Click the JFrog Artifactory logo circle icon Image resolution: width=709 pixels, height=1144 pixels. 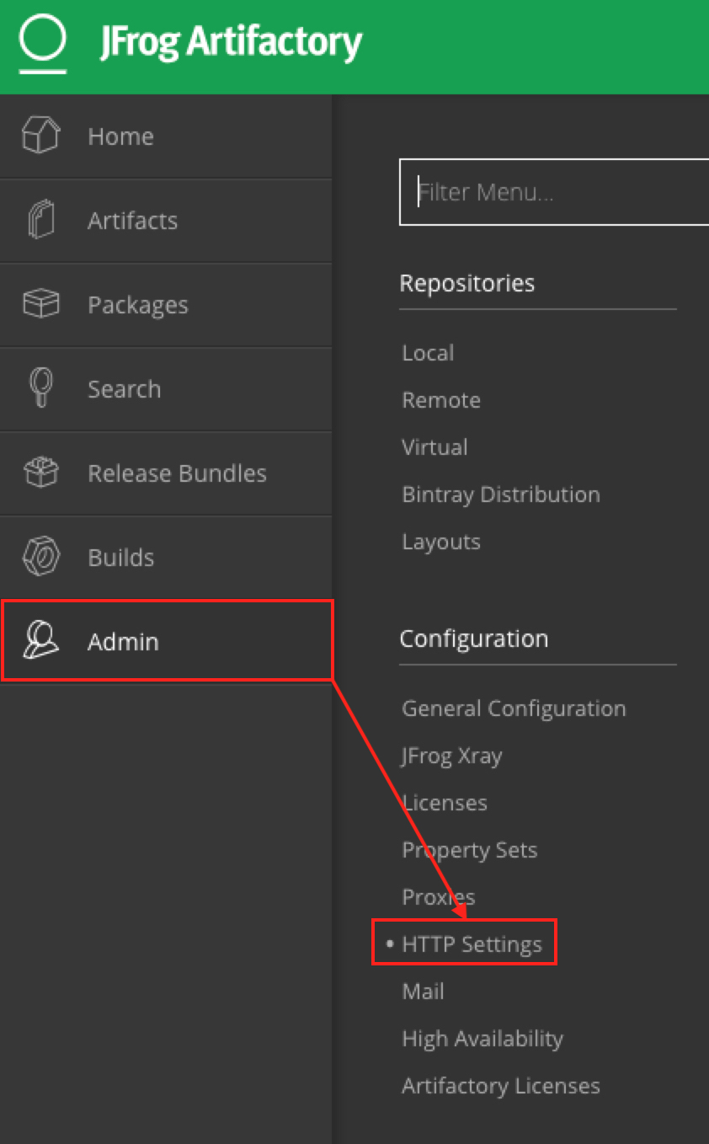point(42,40)
